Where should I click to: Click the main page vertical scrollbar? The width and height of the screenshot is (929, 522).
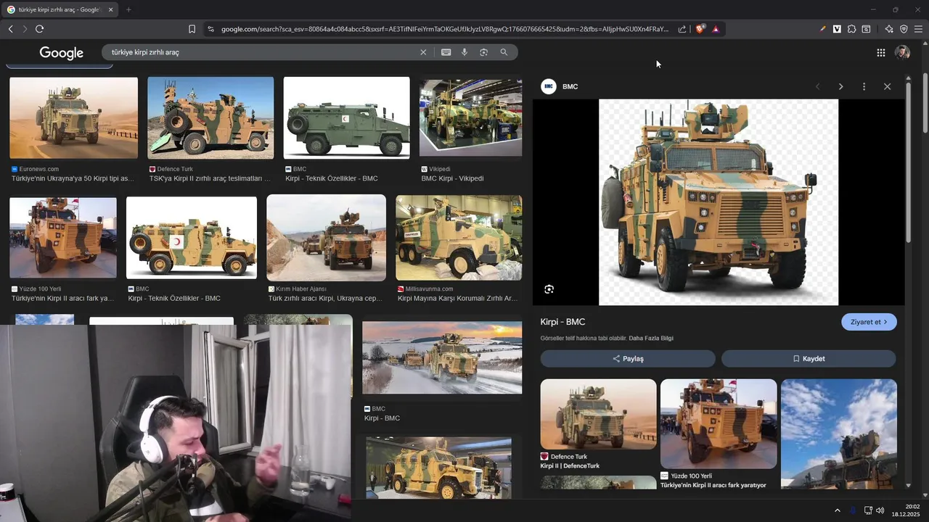[925, 103]
